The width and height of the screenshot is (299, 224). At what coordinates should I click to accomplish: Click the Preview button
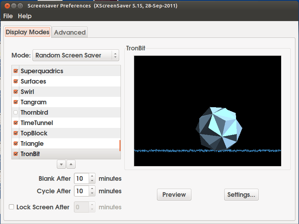174,195
